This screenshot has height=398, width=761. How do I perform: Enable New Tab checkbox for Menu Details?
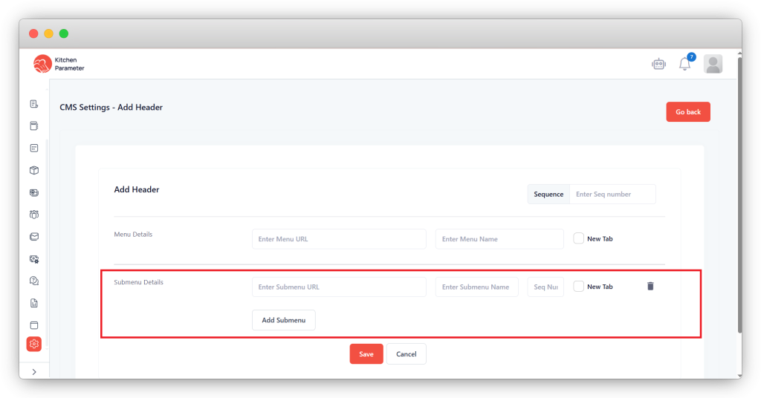click(579, 238)
